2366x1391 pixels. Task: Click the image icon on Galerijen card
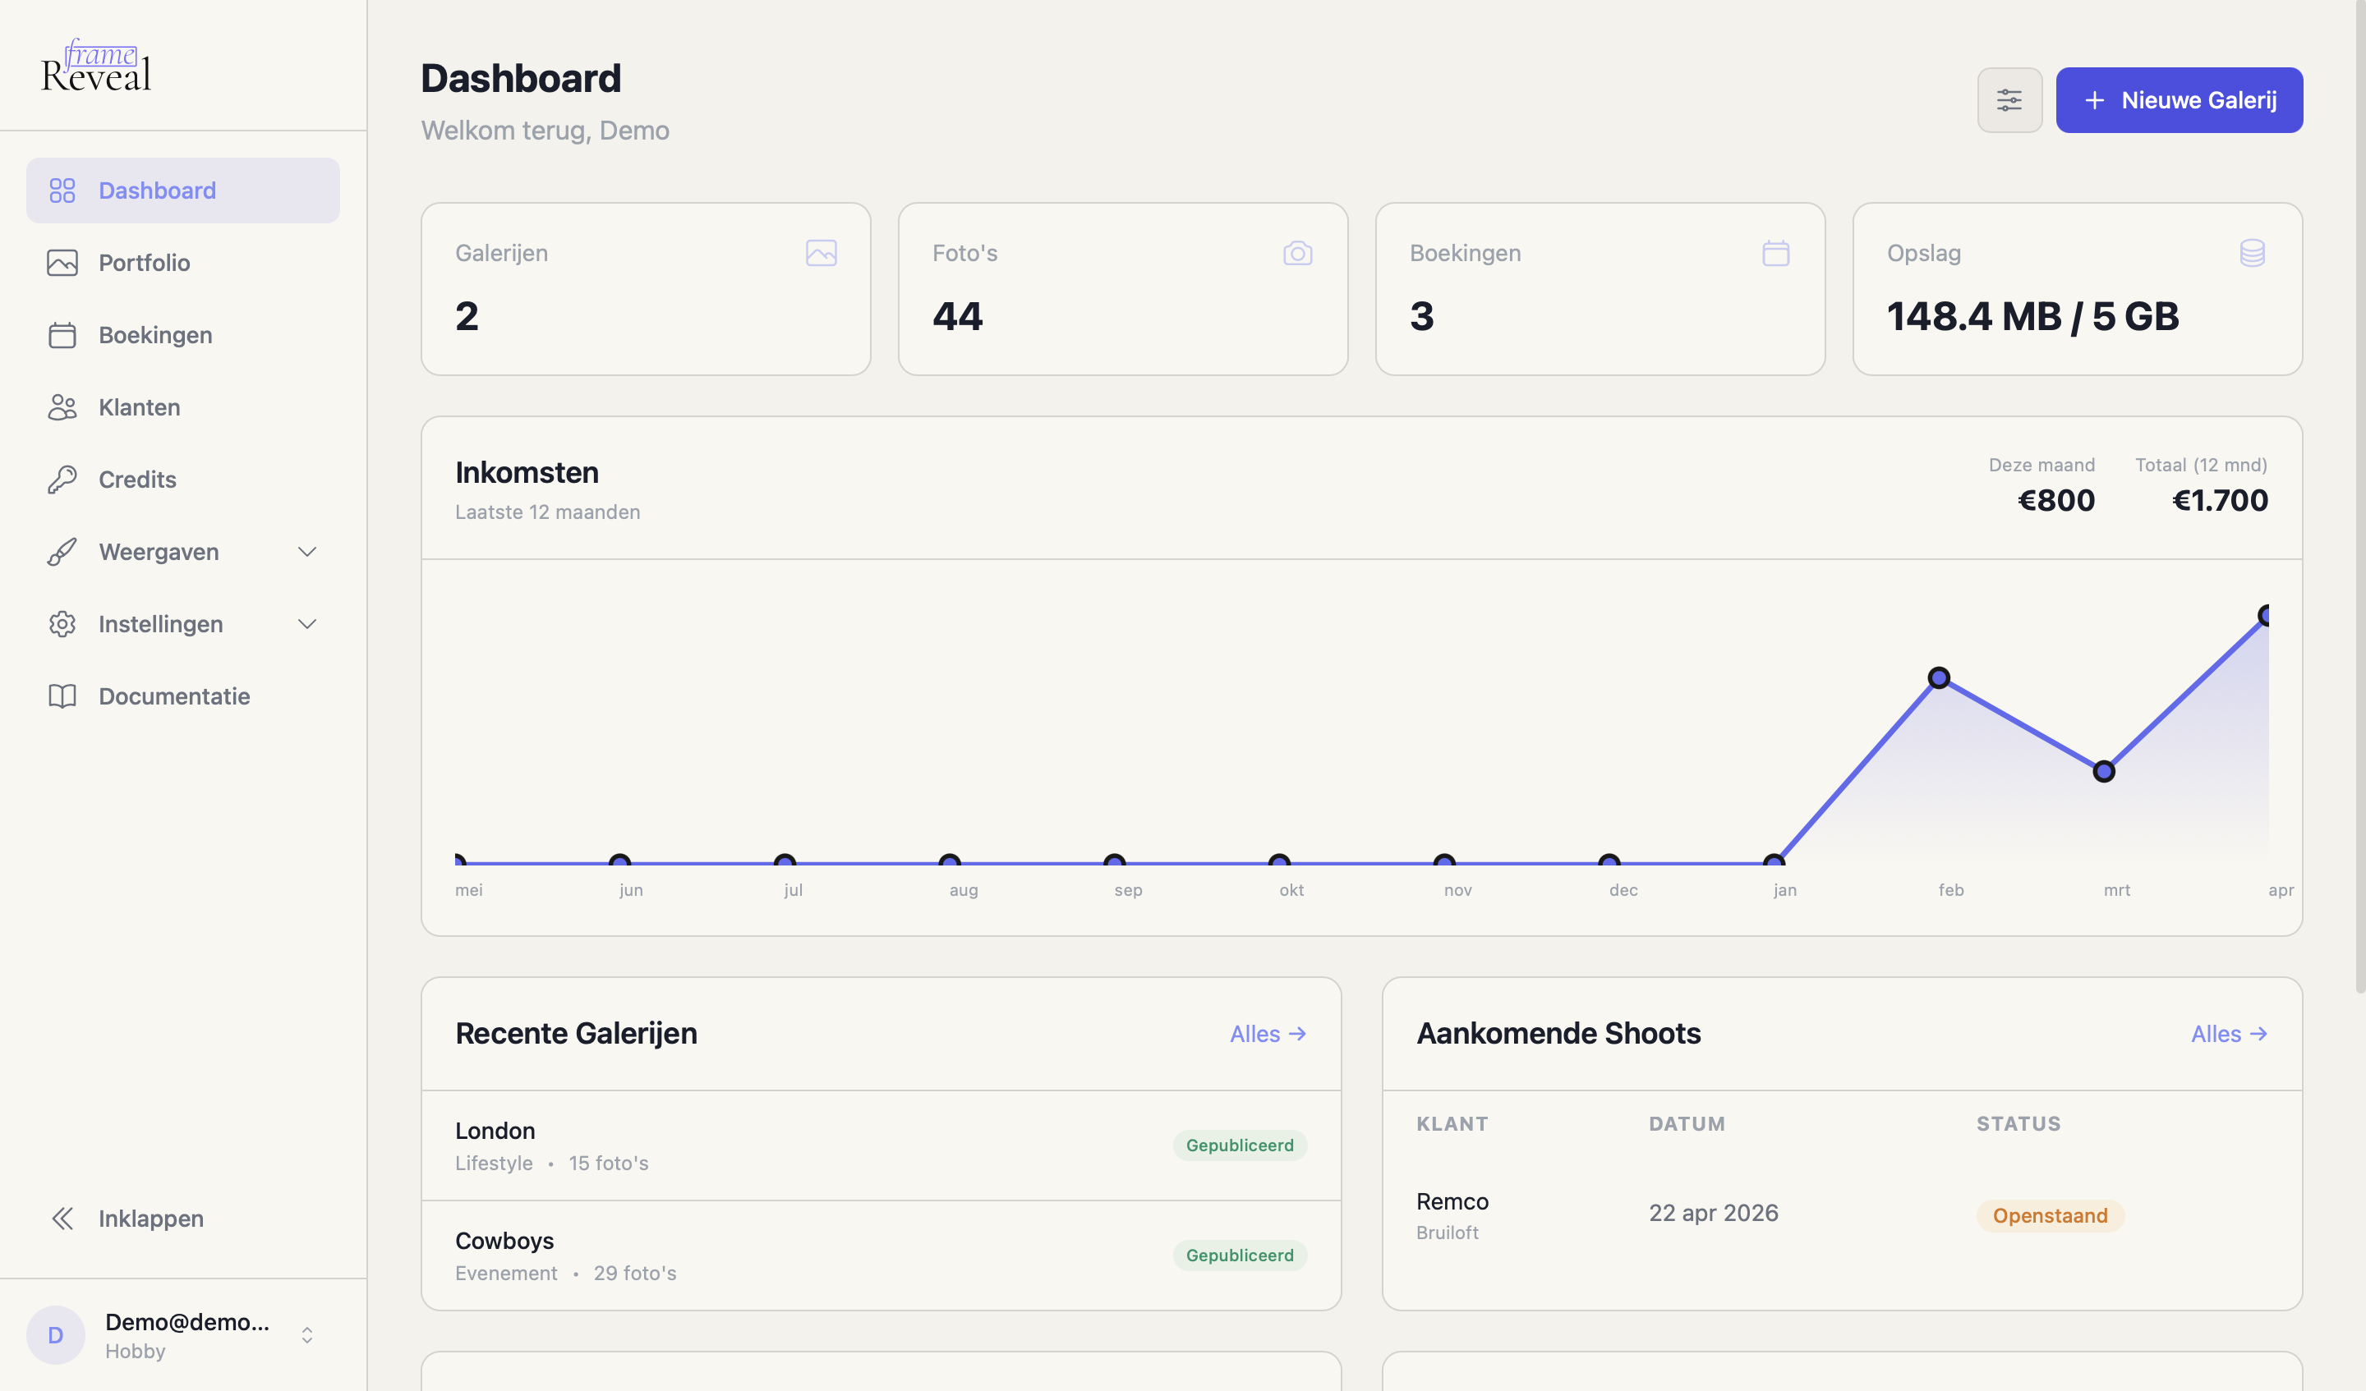pyautogui.click(x=822, y=254)
